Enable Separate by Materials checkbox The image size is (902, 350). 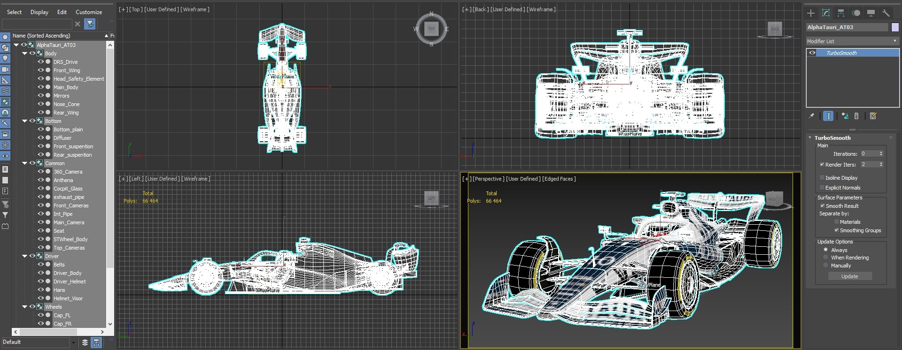pos(837,222)
